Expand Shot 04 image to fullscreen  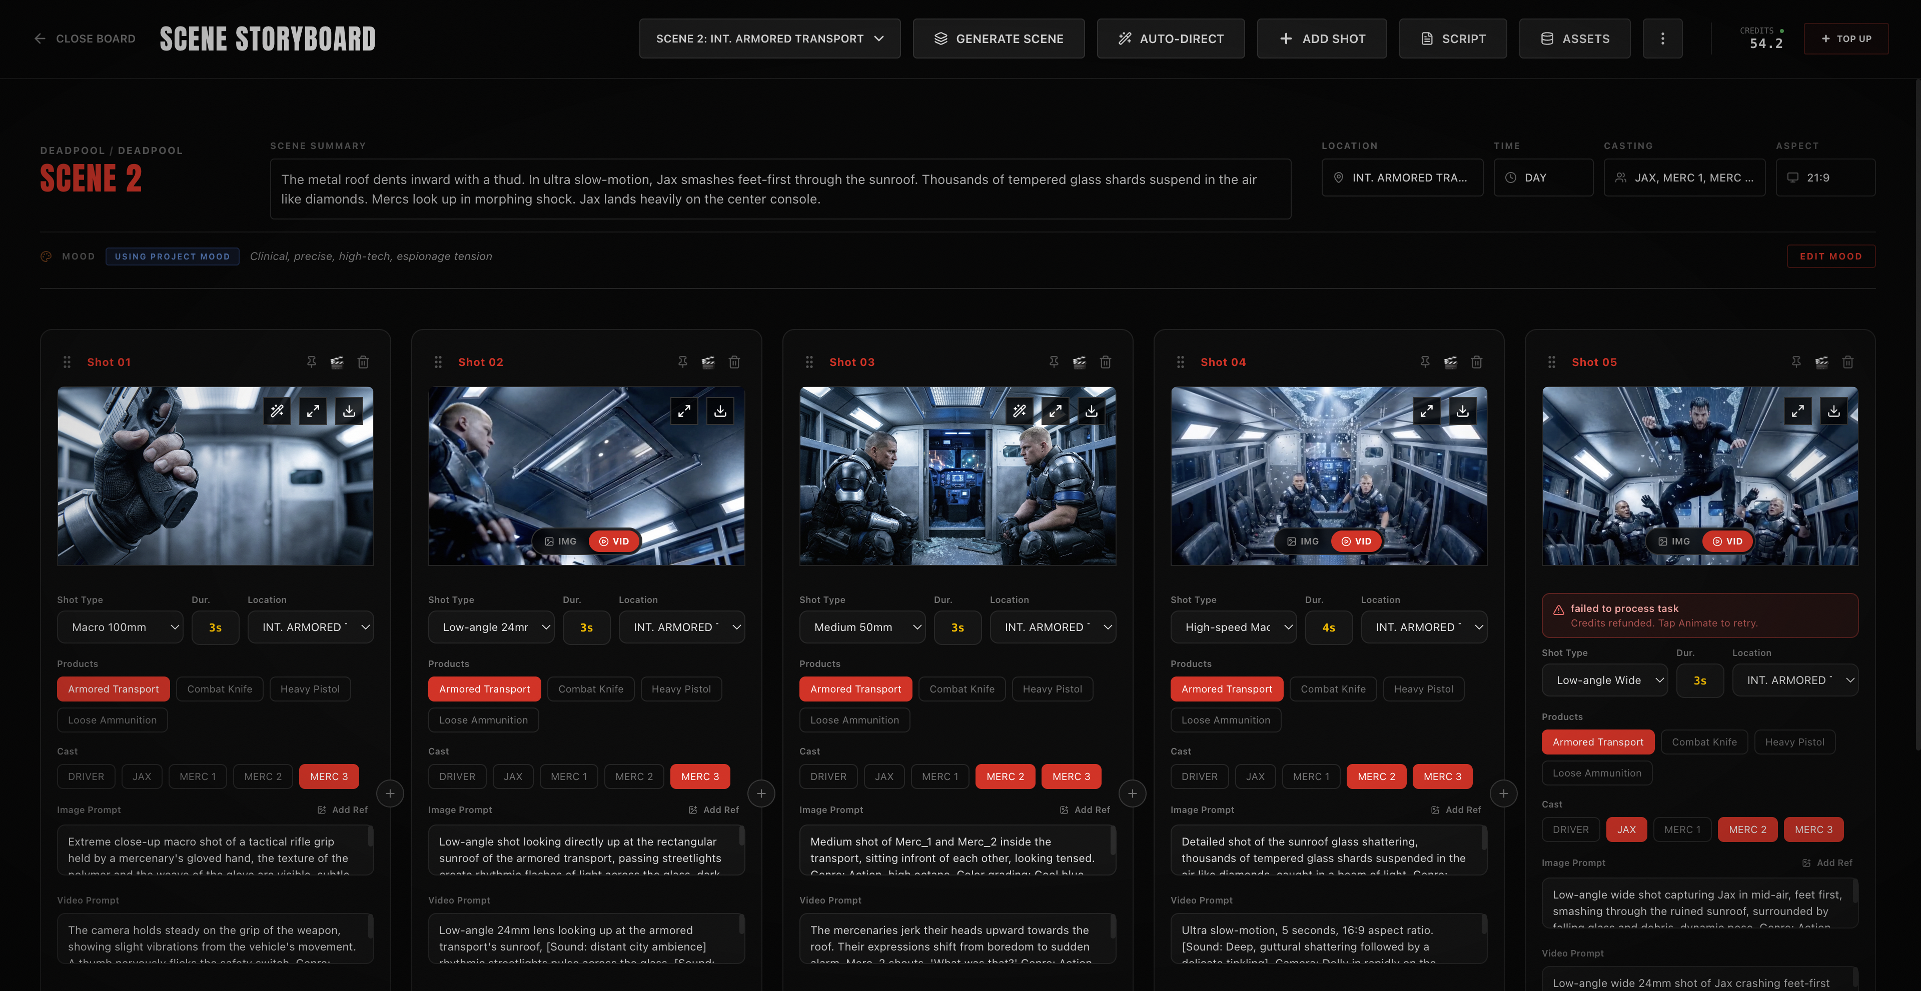[1427, 410]
